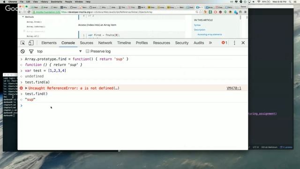Open the macOS Notification Center icon

(x=295, y=2)
